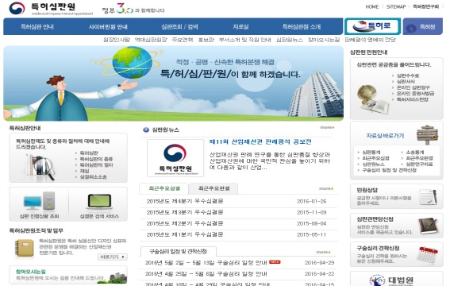Click the 특허심판원 logo thumbnail in news section

click(x=175, y=158)
